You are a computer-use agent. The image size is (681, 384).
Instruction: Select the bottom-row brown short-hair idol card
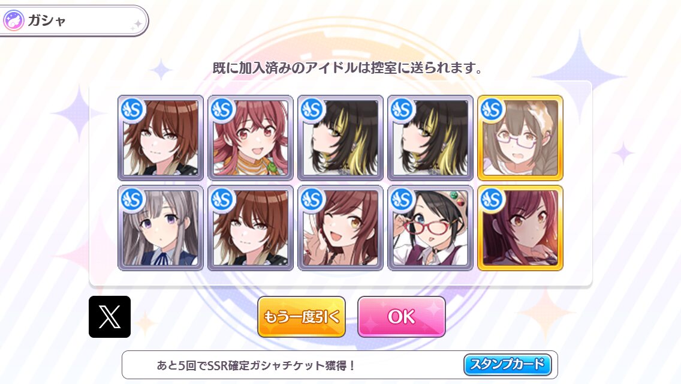(x=250, y=228)
